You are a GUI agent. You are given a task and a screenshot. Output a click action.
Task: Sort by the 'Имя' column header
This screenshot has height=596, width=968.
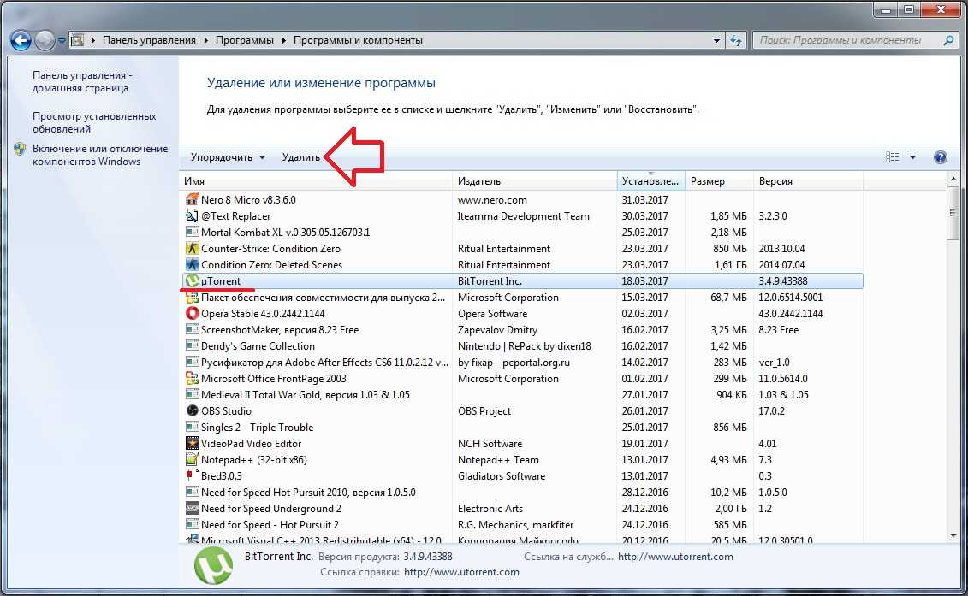317,181
